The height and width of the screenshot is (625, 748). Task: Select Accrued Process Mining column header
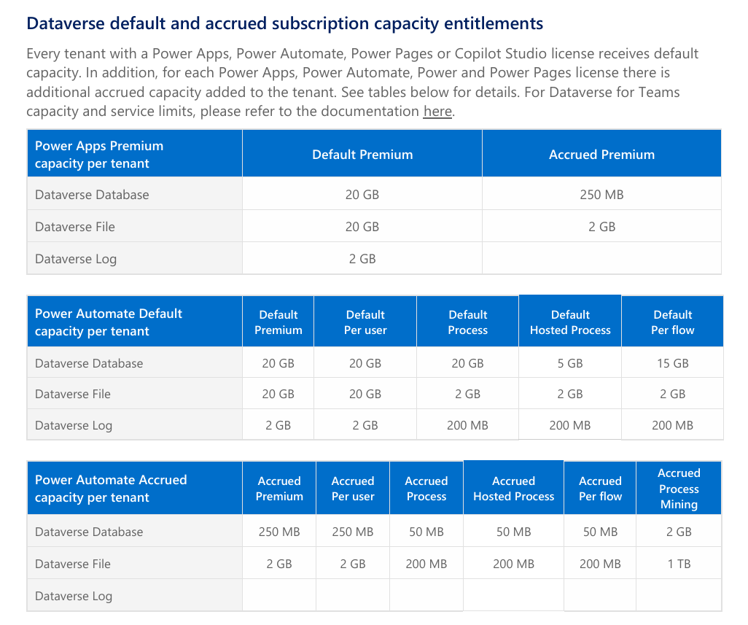pyautogui.click(x=679, y=488)
